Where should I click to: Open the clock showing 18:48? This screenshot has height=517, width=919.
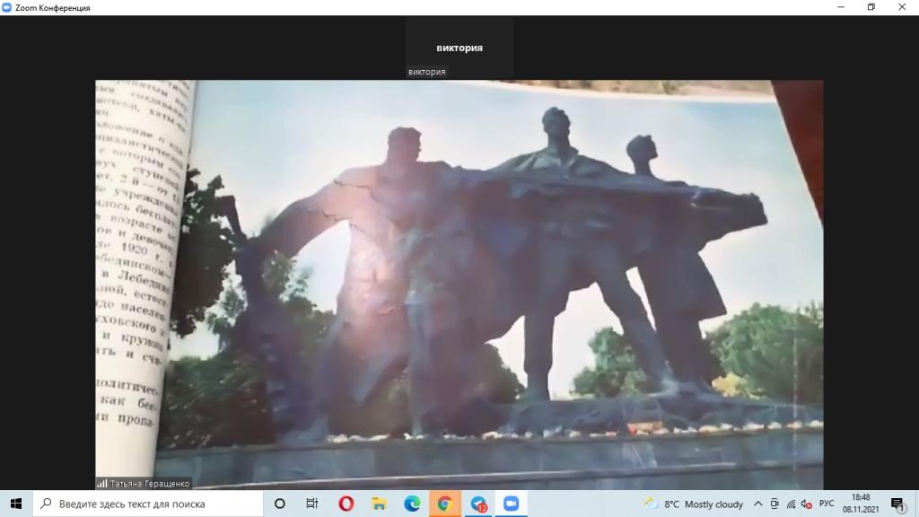pyautogui.click(x=860, y=504)
